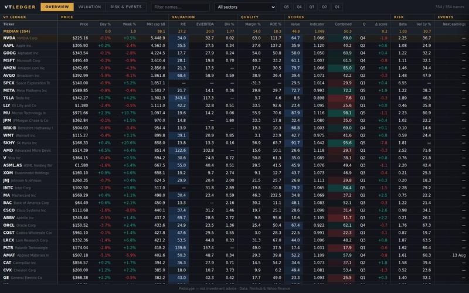Screen dimensions: 469x293
Task: Select the AMZN Amazon.com row
Action: (235, 68)
